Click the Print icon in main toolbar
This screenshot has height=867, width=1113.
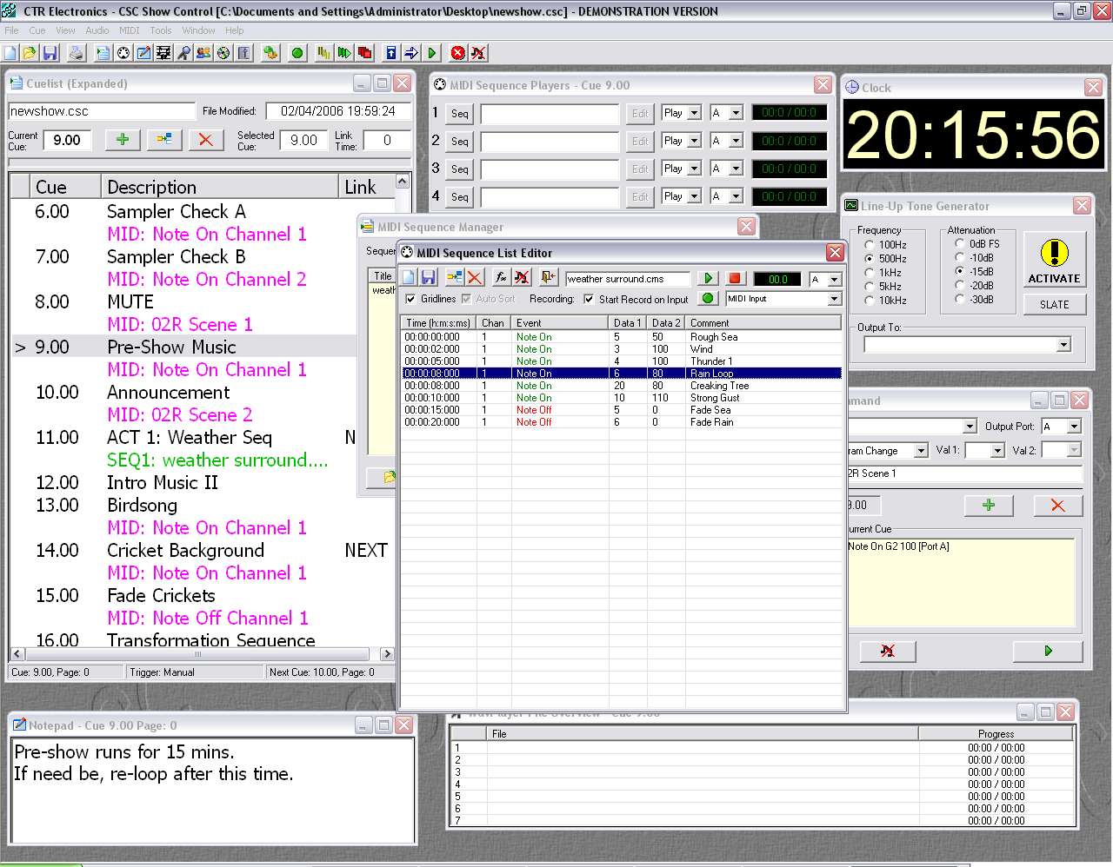coord(77,53)
